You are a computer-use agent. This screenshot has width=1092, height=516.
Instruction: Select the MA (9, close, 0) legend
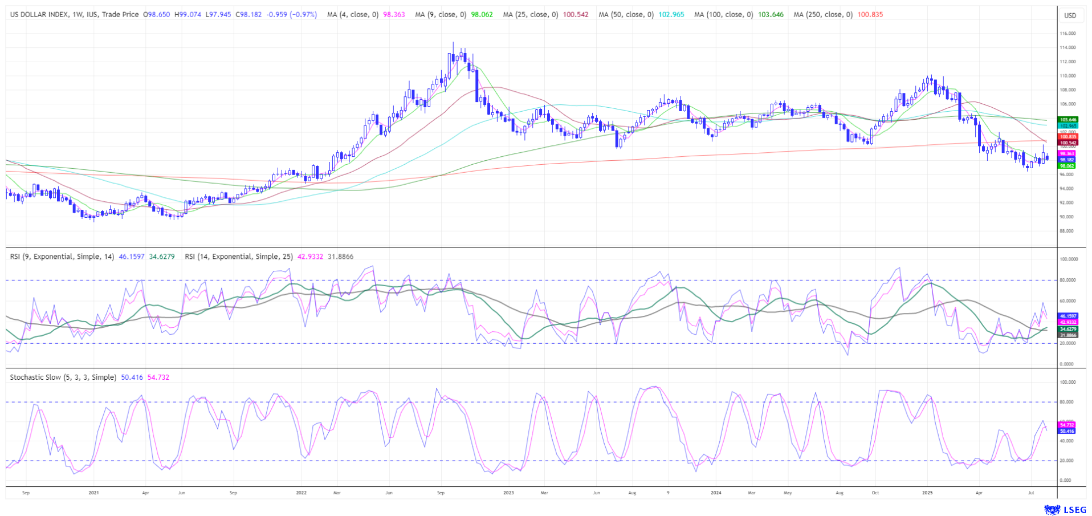tap(440, 15)
